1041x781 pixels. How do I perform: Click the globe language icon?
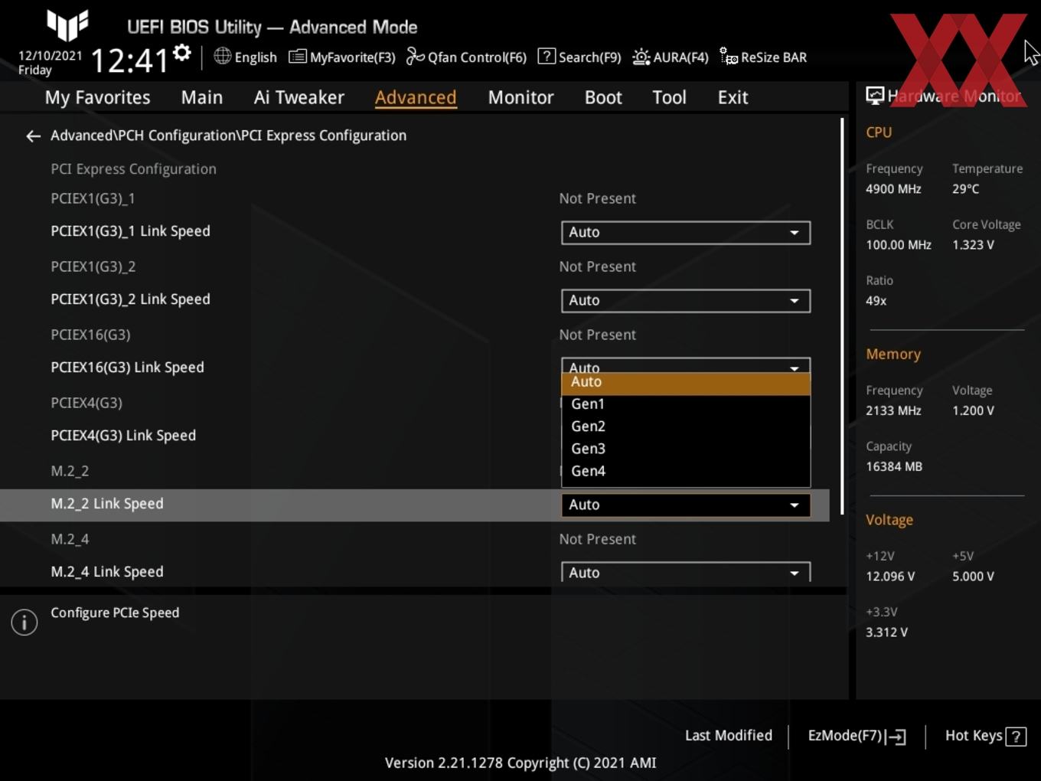(222, 56)
